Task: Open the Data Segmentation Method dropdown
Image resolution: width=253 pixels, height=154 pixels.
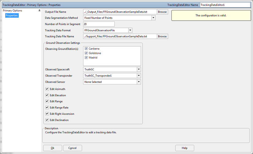Action: click(x=153, y=18)
